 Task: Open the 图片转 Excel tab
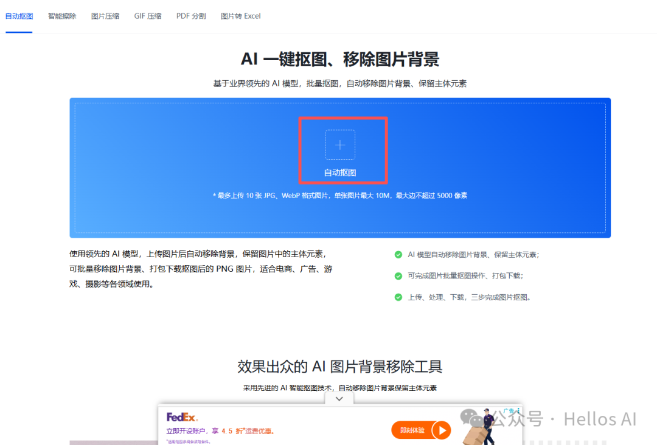click(240, 16)
